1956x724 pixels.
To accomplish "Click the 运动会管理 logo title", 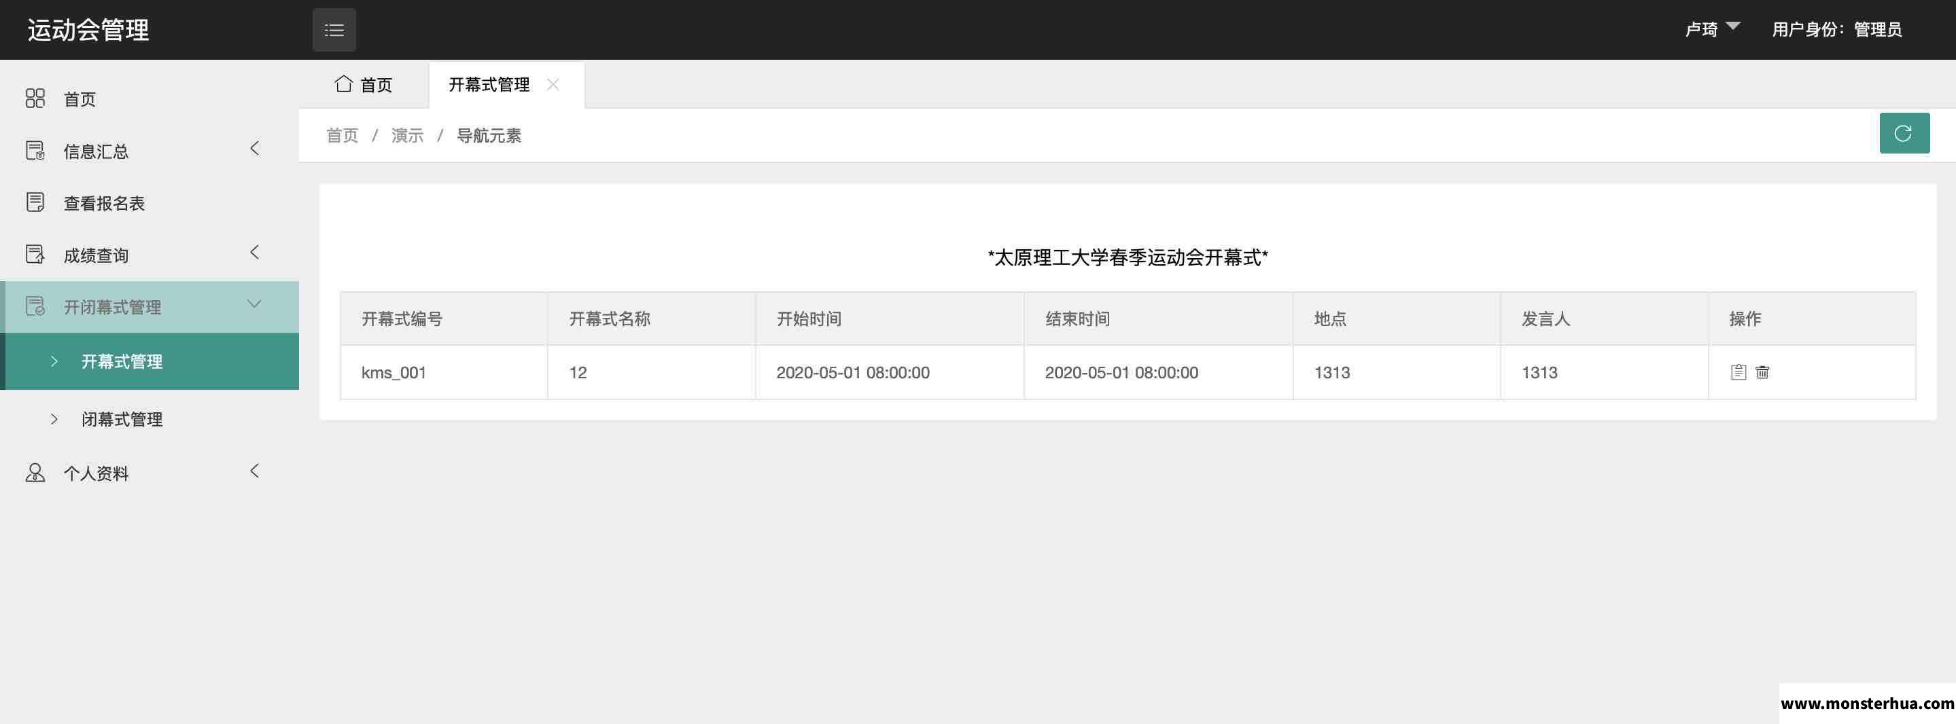I will (89, 31).
